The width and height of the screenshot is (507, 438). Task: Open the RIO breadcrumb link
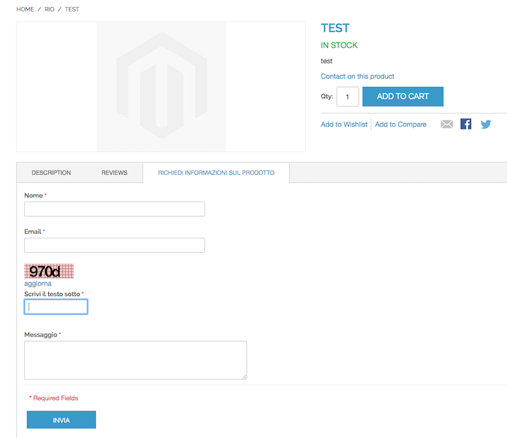pos(49,10)
